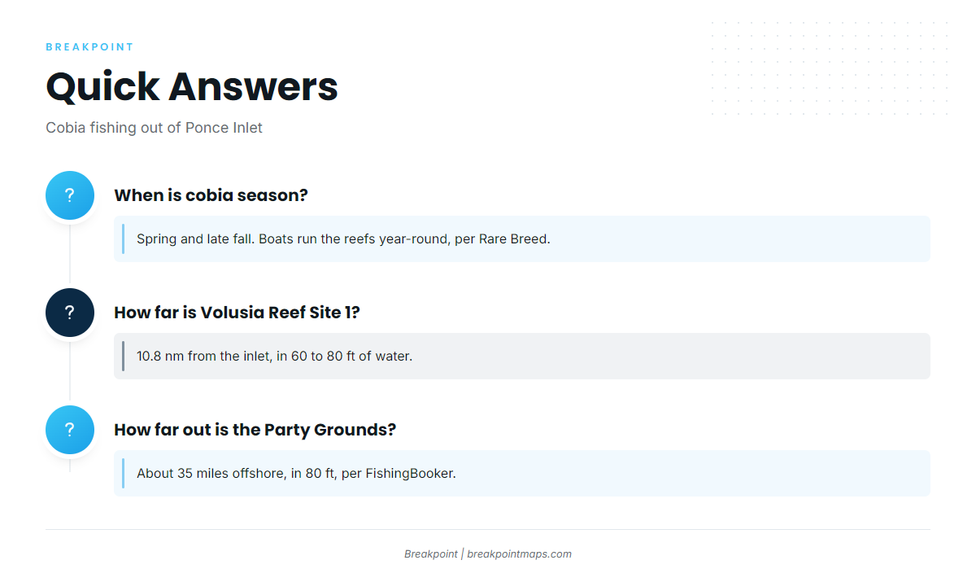Select the 'When is cobia season?' heading
The height and width of the screenshot is (582, 976).
coord(211,195)
